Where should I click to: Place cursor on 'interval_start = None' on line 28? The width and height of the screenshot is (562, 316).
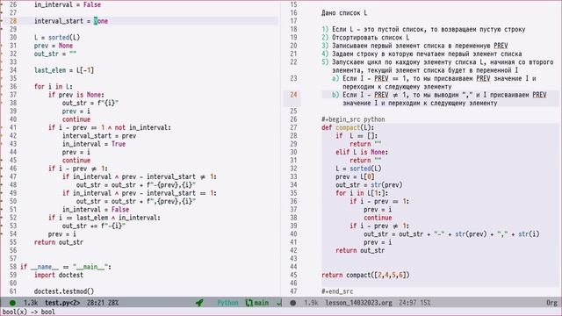pos(71,21)
